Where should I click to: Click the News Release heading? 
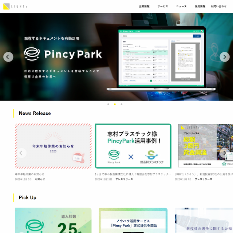(x=35, y=113)
